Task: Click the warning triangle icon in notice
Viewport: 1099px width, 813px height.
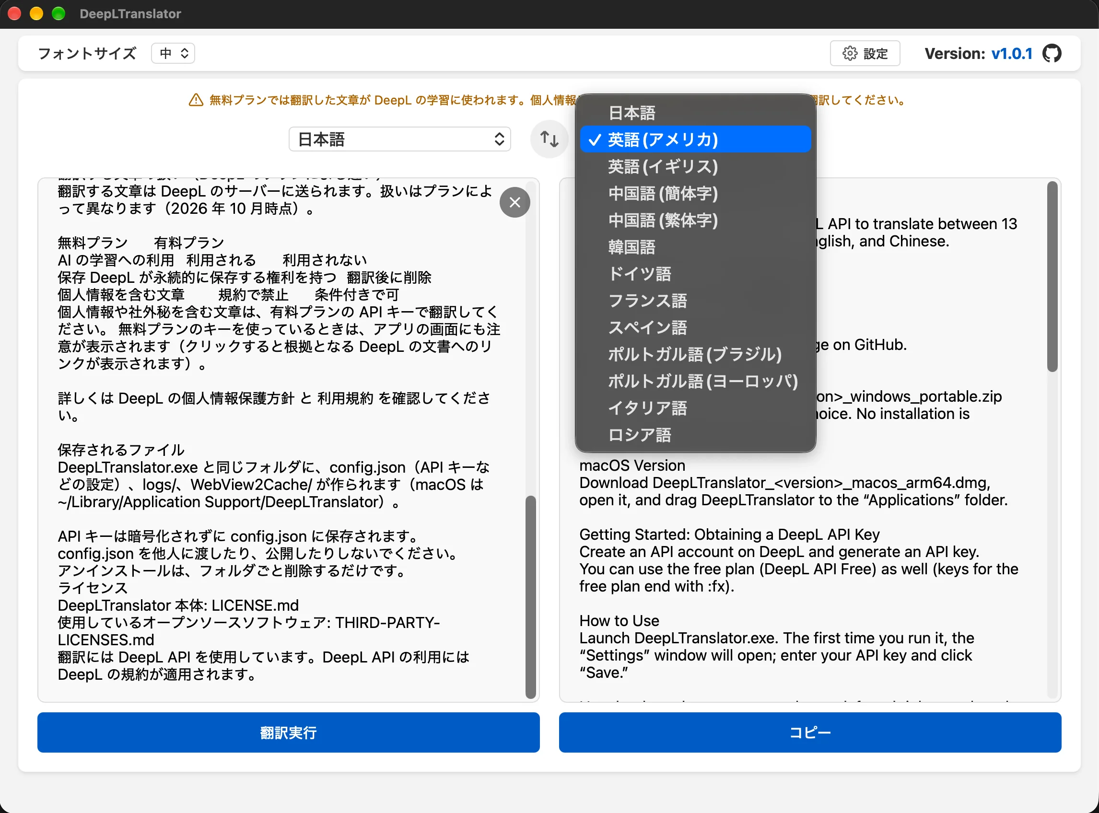Action: coord(196,100)
